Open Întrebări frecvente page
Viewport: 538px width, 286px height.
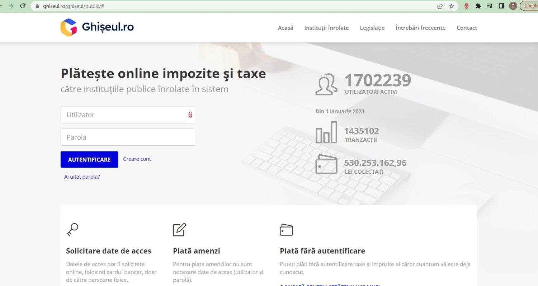420,28
